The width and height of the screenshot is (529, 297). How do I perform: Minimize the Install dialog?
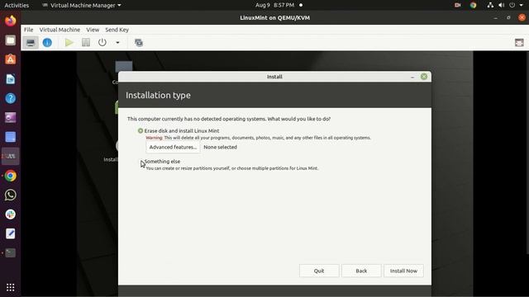412,77
